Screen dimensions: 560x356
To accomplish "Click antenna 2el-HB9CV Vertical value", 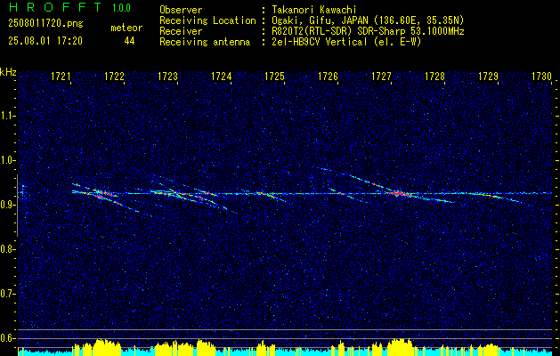I will pos(345,42).
